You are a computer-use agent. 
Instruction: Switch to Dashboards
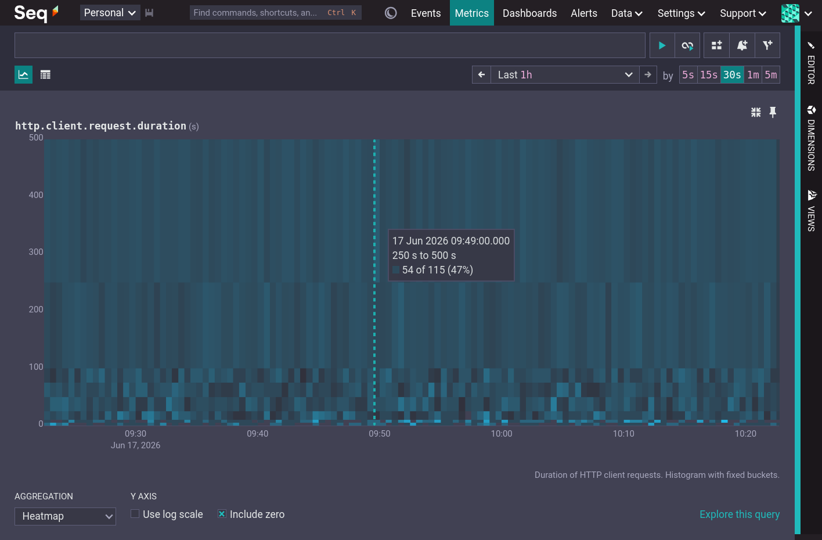(x=529, y=13)
